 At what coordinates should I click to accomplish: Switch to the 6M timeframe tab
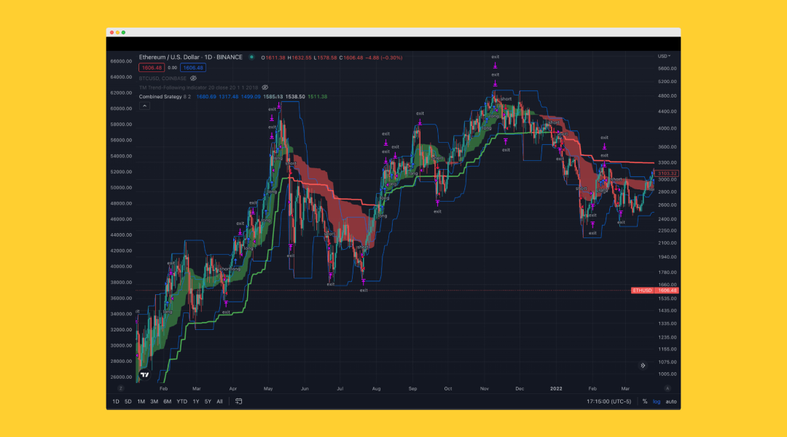click(166, 401)
